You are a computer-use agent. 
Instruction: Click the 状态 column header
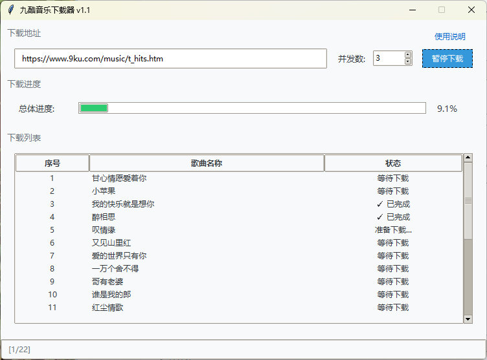pyautogui.click(x=393, y=164)
